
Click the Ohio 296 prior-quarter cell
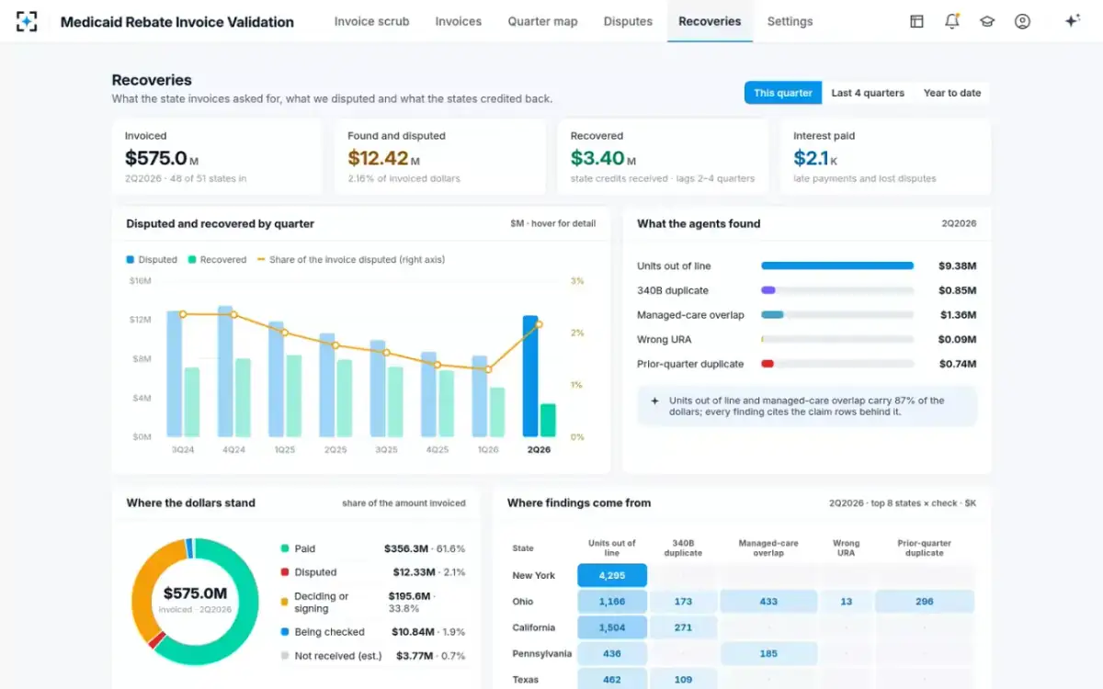pyautogui.click(x=925, y=602)
